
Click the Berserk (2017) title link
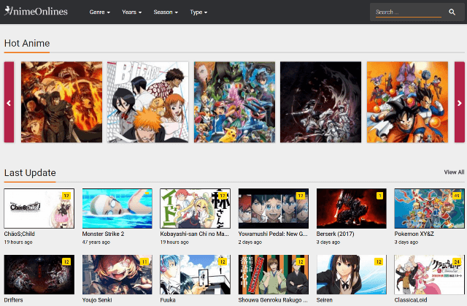pyautogui.click(x=336, y=234)
